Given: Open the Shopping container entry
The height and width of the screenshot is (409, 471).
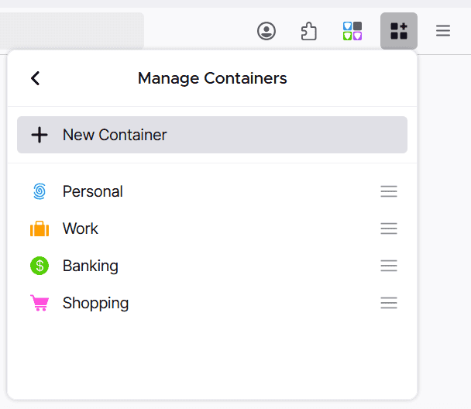Looking at the screenshot, I should 96,303.
